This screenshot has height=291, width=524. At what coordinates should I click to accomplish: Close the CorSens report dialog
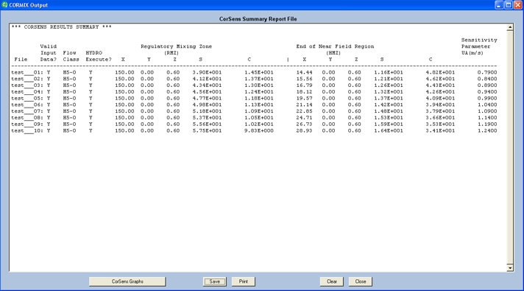click(361, 281)
